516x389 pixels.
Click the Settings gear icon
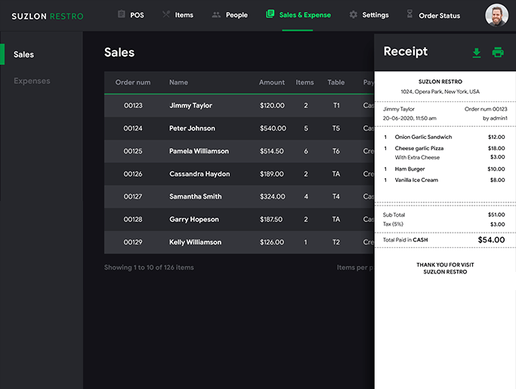click(x=354, y=14)
